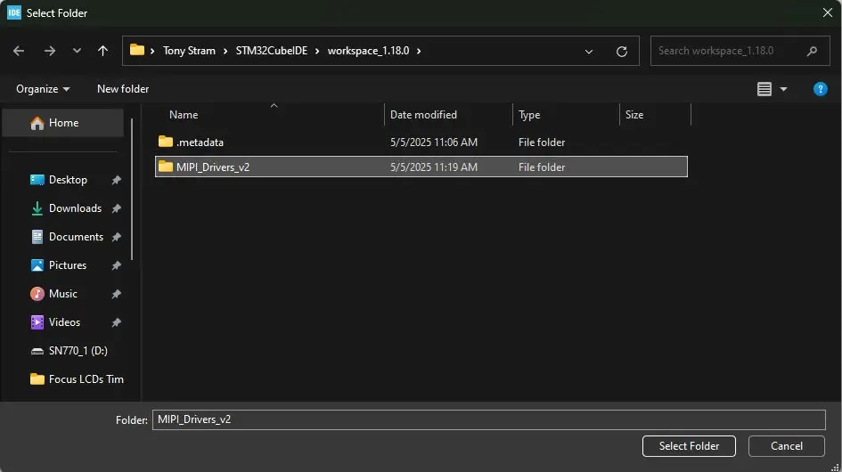
Task: Select the SN770_1 (D:) drive
Action: 78,351
